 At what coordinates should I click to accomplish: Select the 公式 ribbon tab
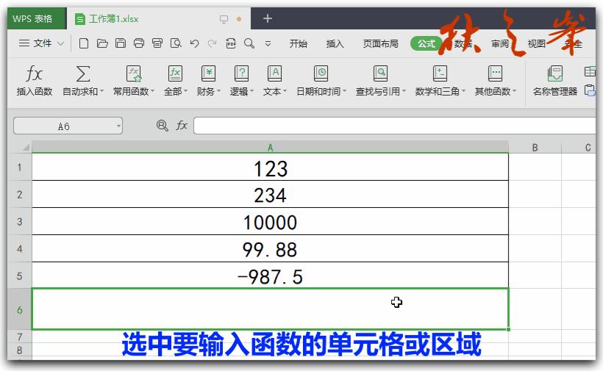click(x=426, y=44)
